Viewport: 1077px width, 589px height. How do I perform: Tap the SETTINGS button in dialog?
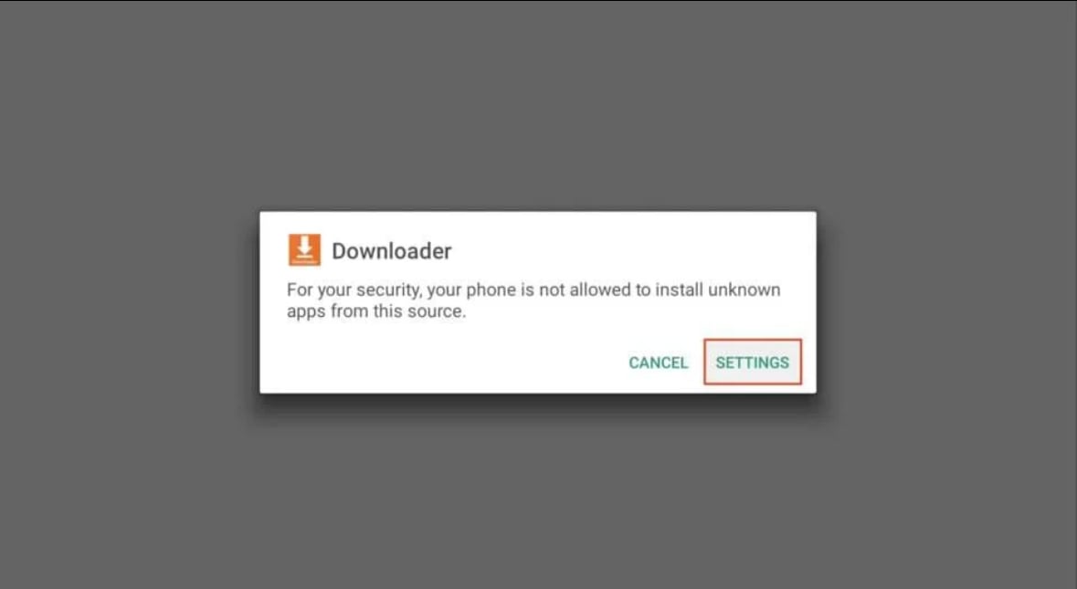click(752, 362)
